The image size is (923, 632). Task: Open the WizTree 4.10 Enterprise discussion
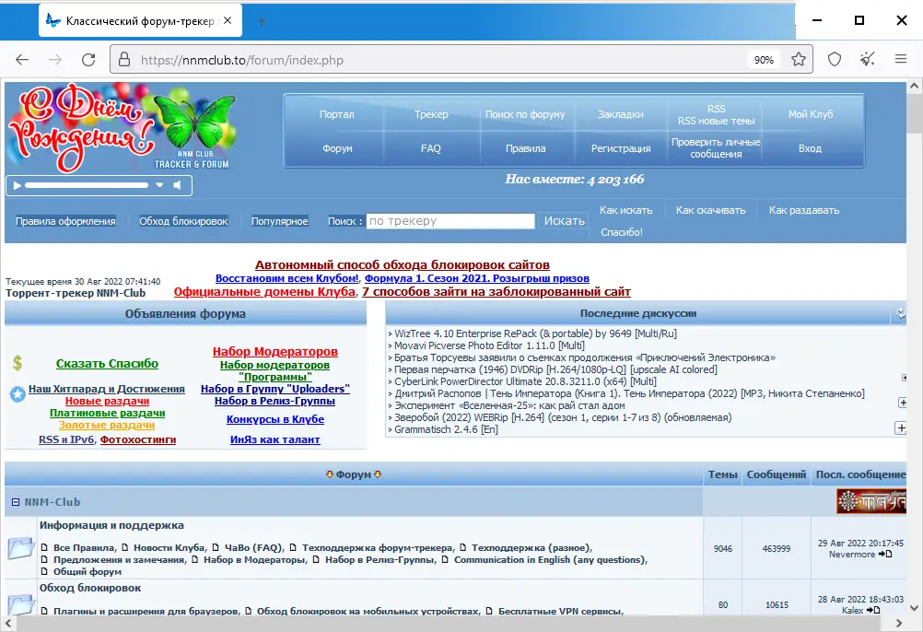click(535, 334)
